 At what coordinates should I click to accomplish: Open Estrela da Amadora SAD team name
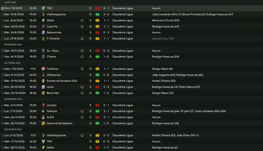[62, 81]
